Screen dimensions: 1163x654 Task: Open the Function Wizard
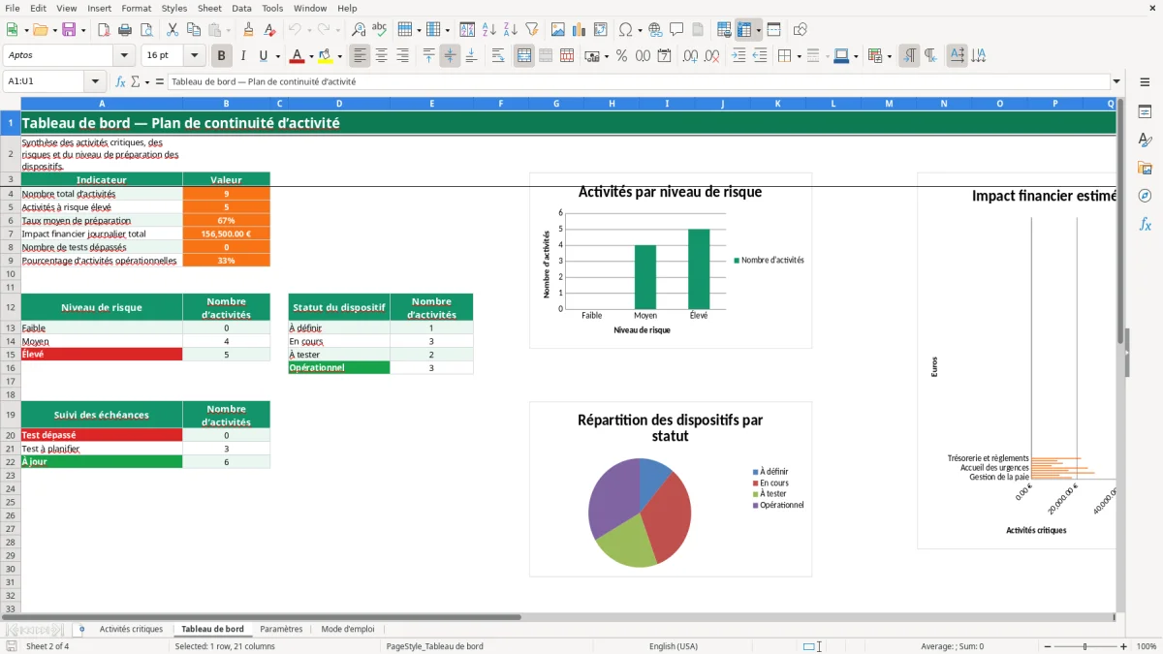(121, 82)
